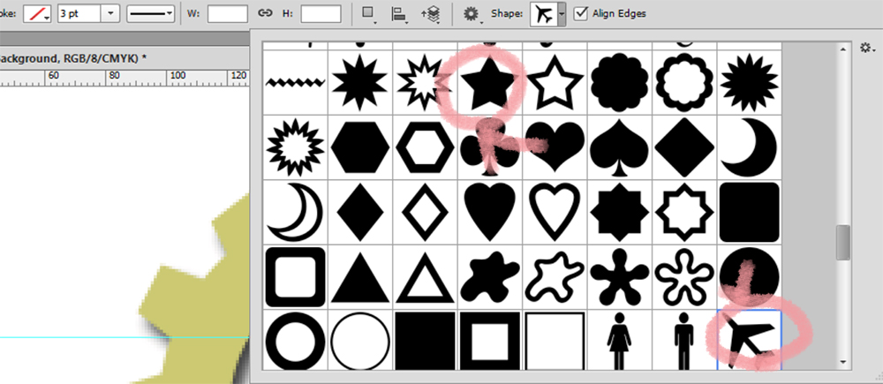883x384 pixels.
Task: Open the stroke line type dropdown
Action: pos(150,14)
